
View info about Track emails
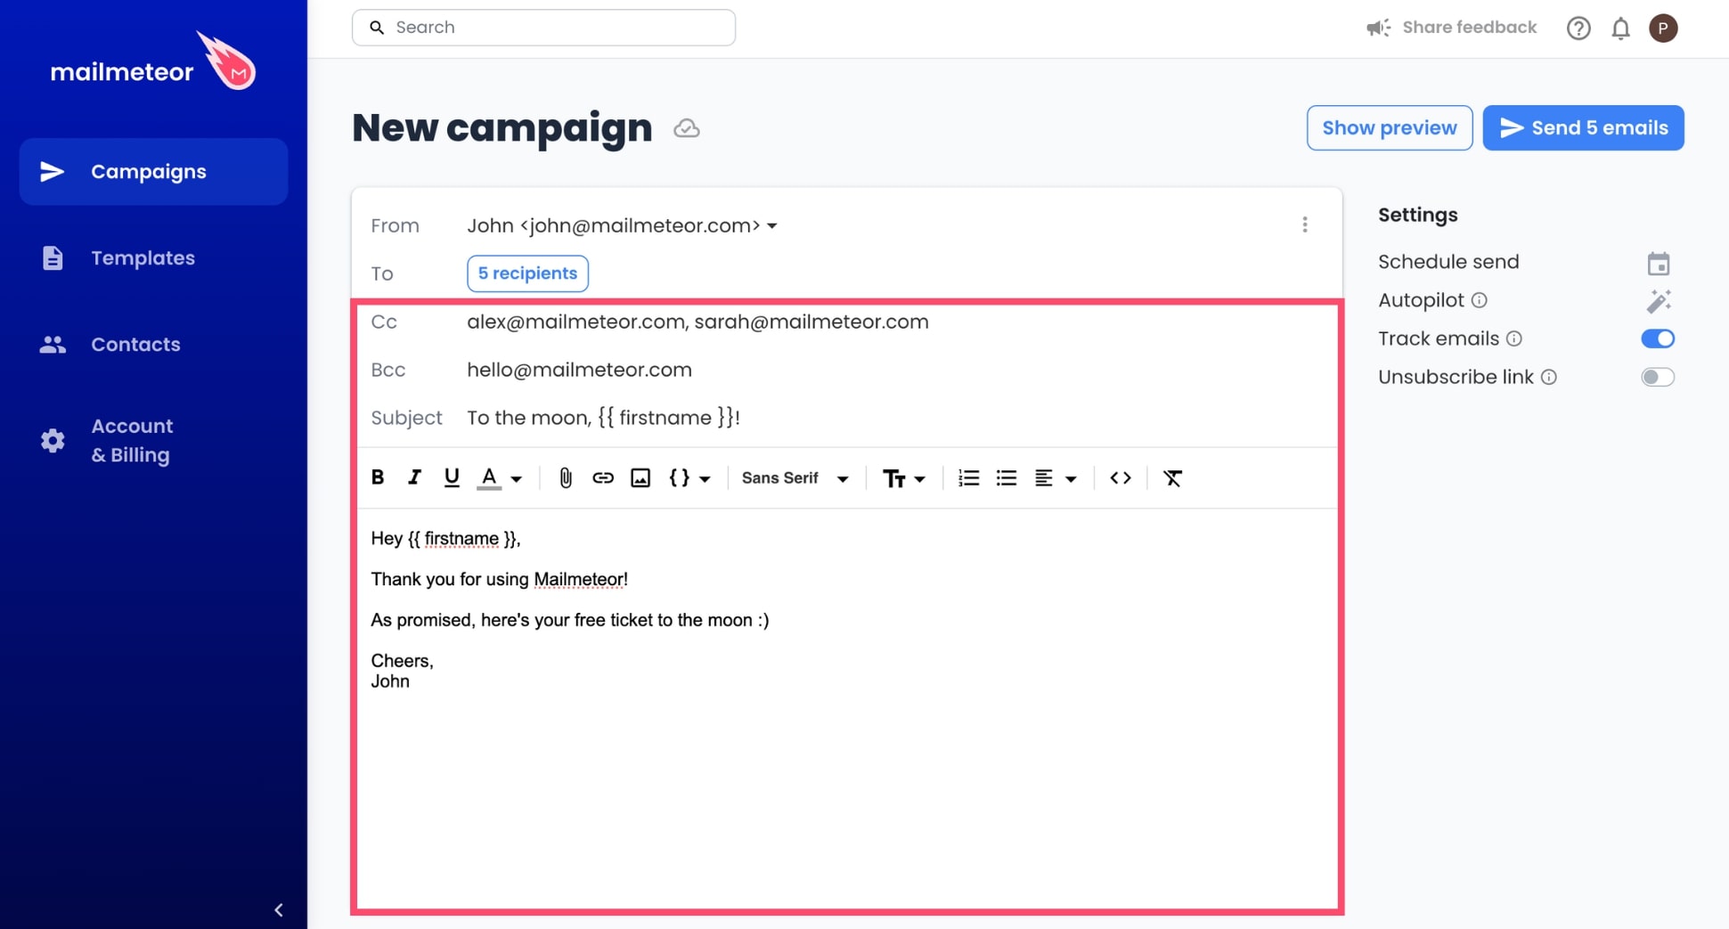coord(1514,338)
